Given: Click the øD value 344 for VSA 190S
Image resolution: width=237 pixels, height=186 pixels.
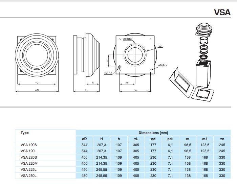Looking at the screenshot, I should (x=84, y=145).
